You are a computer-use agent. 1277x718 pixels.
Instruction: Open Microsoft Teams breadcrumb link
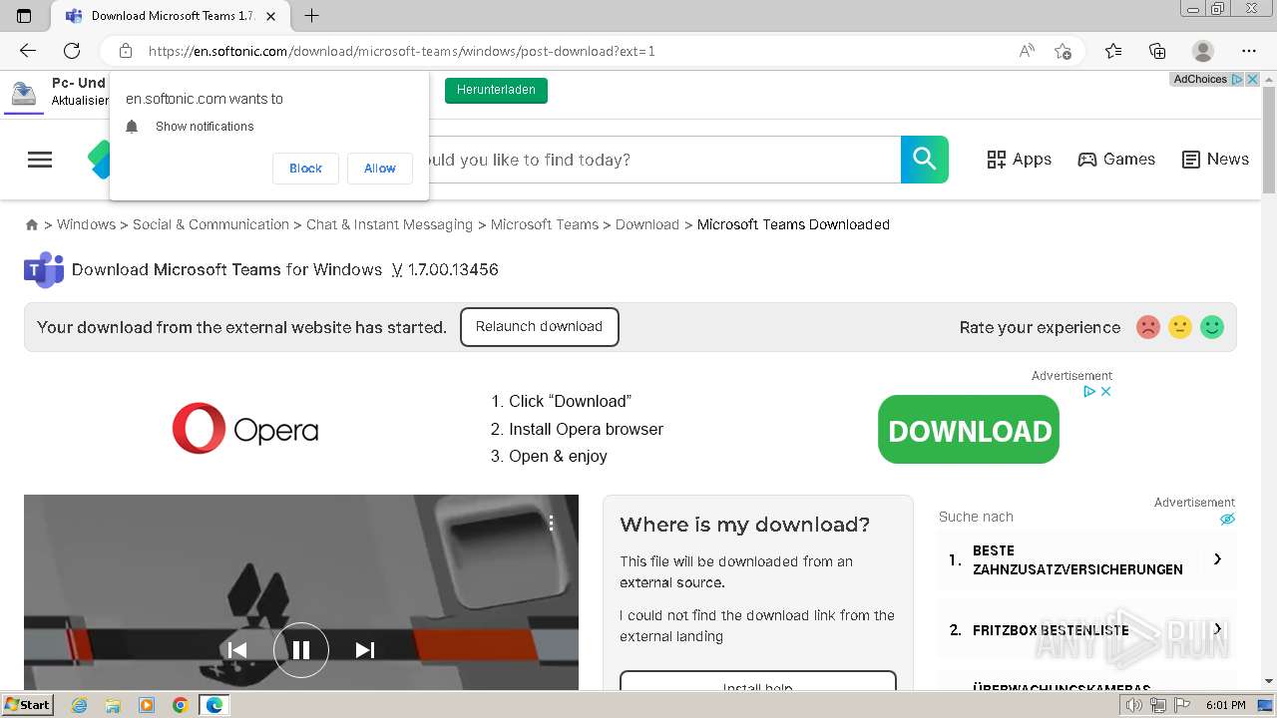[x=545, y=224]
